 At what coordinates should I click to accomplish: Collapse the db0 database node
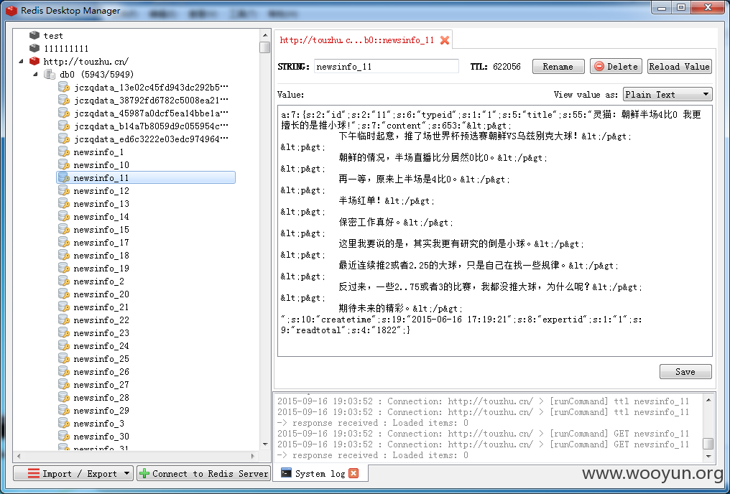[36, 75]
